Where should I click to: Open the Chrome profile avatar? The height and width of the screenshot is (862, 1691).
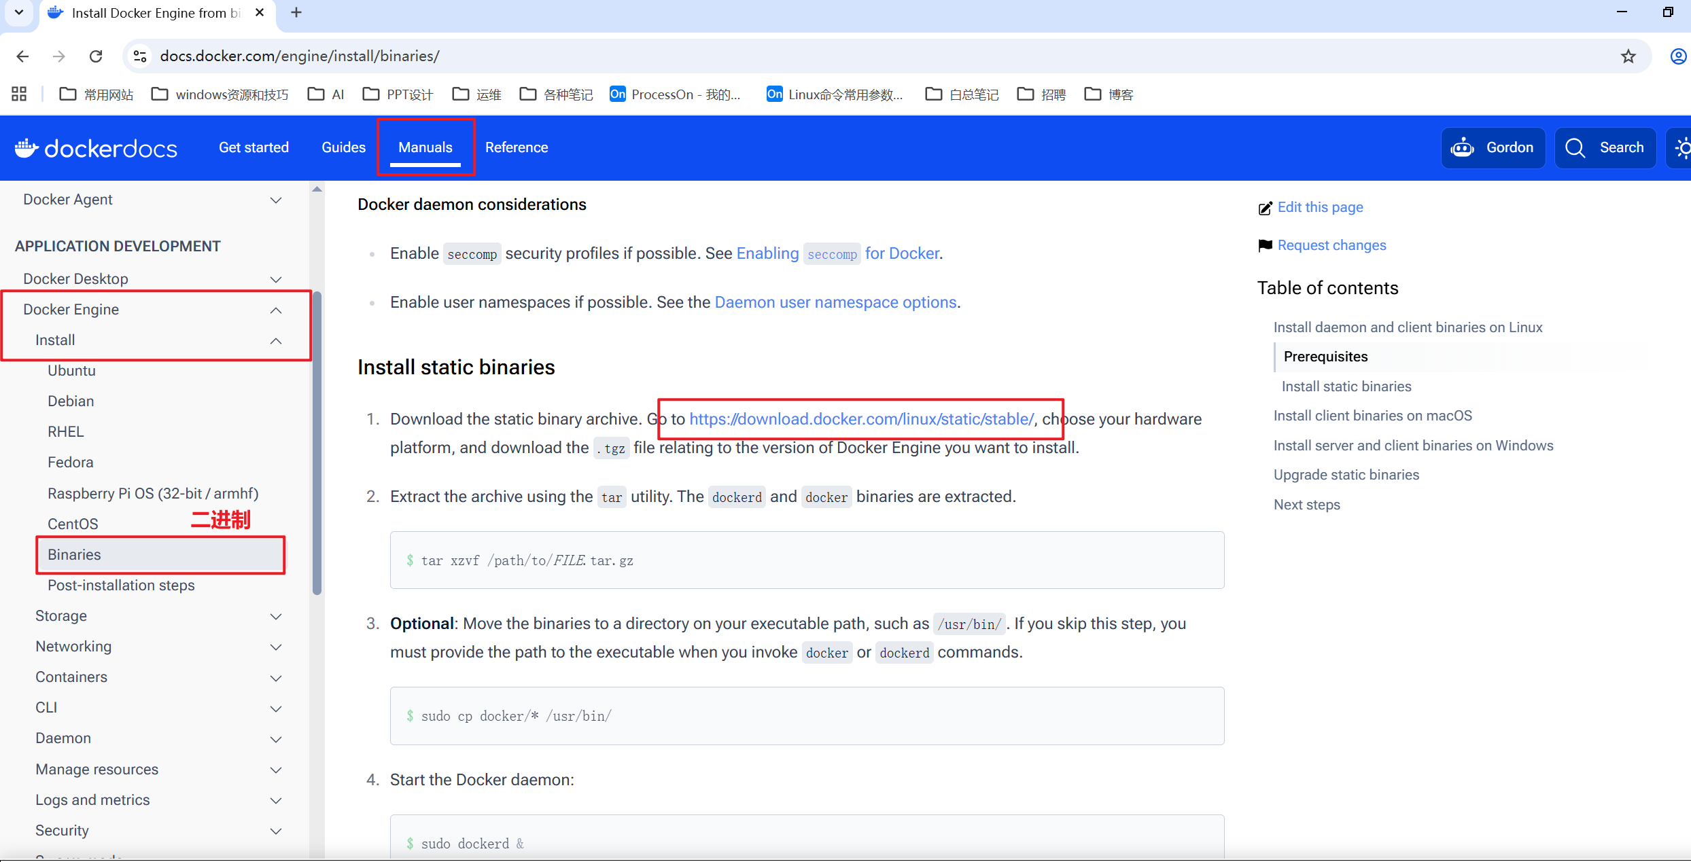pos(1678,56)
